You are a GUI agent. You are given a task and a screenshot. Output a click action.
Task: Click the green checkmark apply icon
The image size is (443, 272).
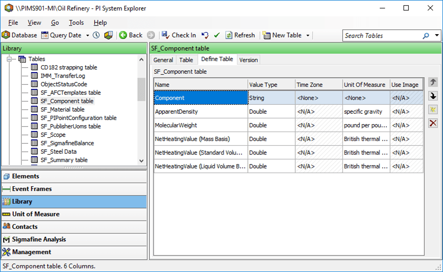coord(217,35)
